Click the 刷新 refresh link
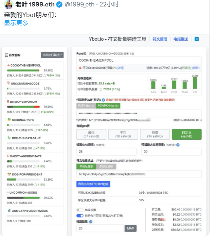This screenshot has width=217, height=240. pyautogui.click(x=196, y=68)
